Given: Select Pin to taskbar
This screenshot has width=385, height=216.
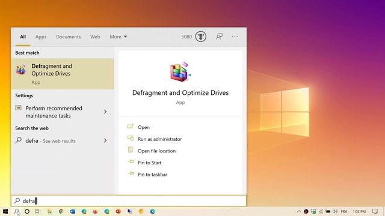Looking at the screenshot, I should [152, 175].
